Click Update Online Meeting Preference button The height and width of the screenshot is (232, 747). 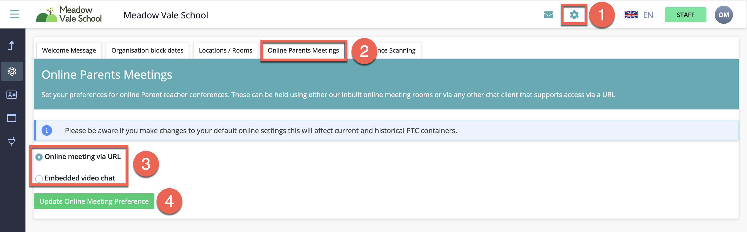[x=94, y=201]
